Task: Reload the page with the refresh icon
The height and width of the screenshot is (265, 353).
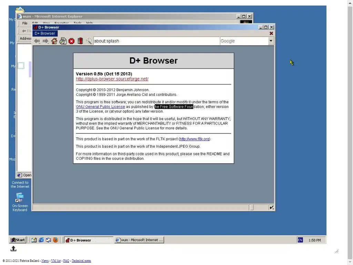Action: 63,41
